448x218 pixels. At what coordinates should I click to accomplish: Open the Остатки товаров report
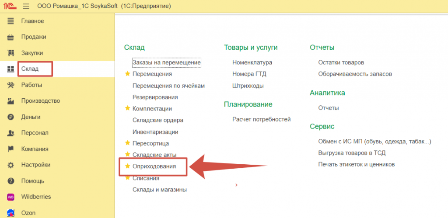341,63
